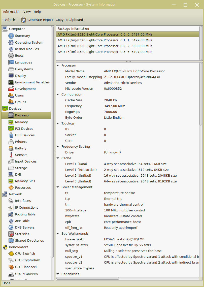204x287 pixels.
Task: Collapse the Power Management section
Action: pyautogui.click(x=58, y=187)
